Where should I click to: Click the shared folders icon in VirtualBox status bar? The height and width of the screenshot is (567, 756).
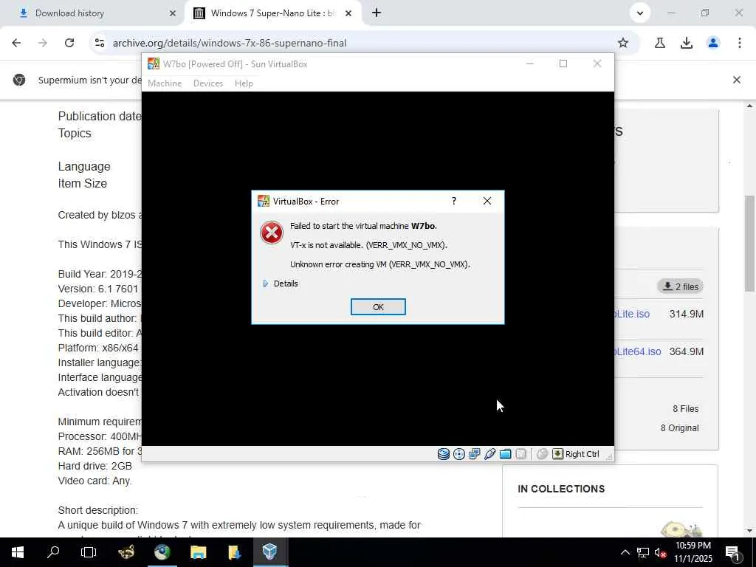click(x=505, y=454)
